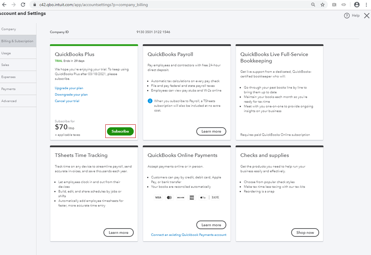
Task: Open the Company settings tab
Action: click(9, 29)
